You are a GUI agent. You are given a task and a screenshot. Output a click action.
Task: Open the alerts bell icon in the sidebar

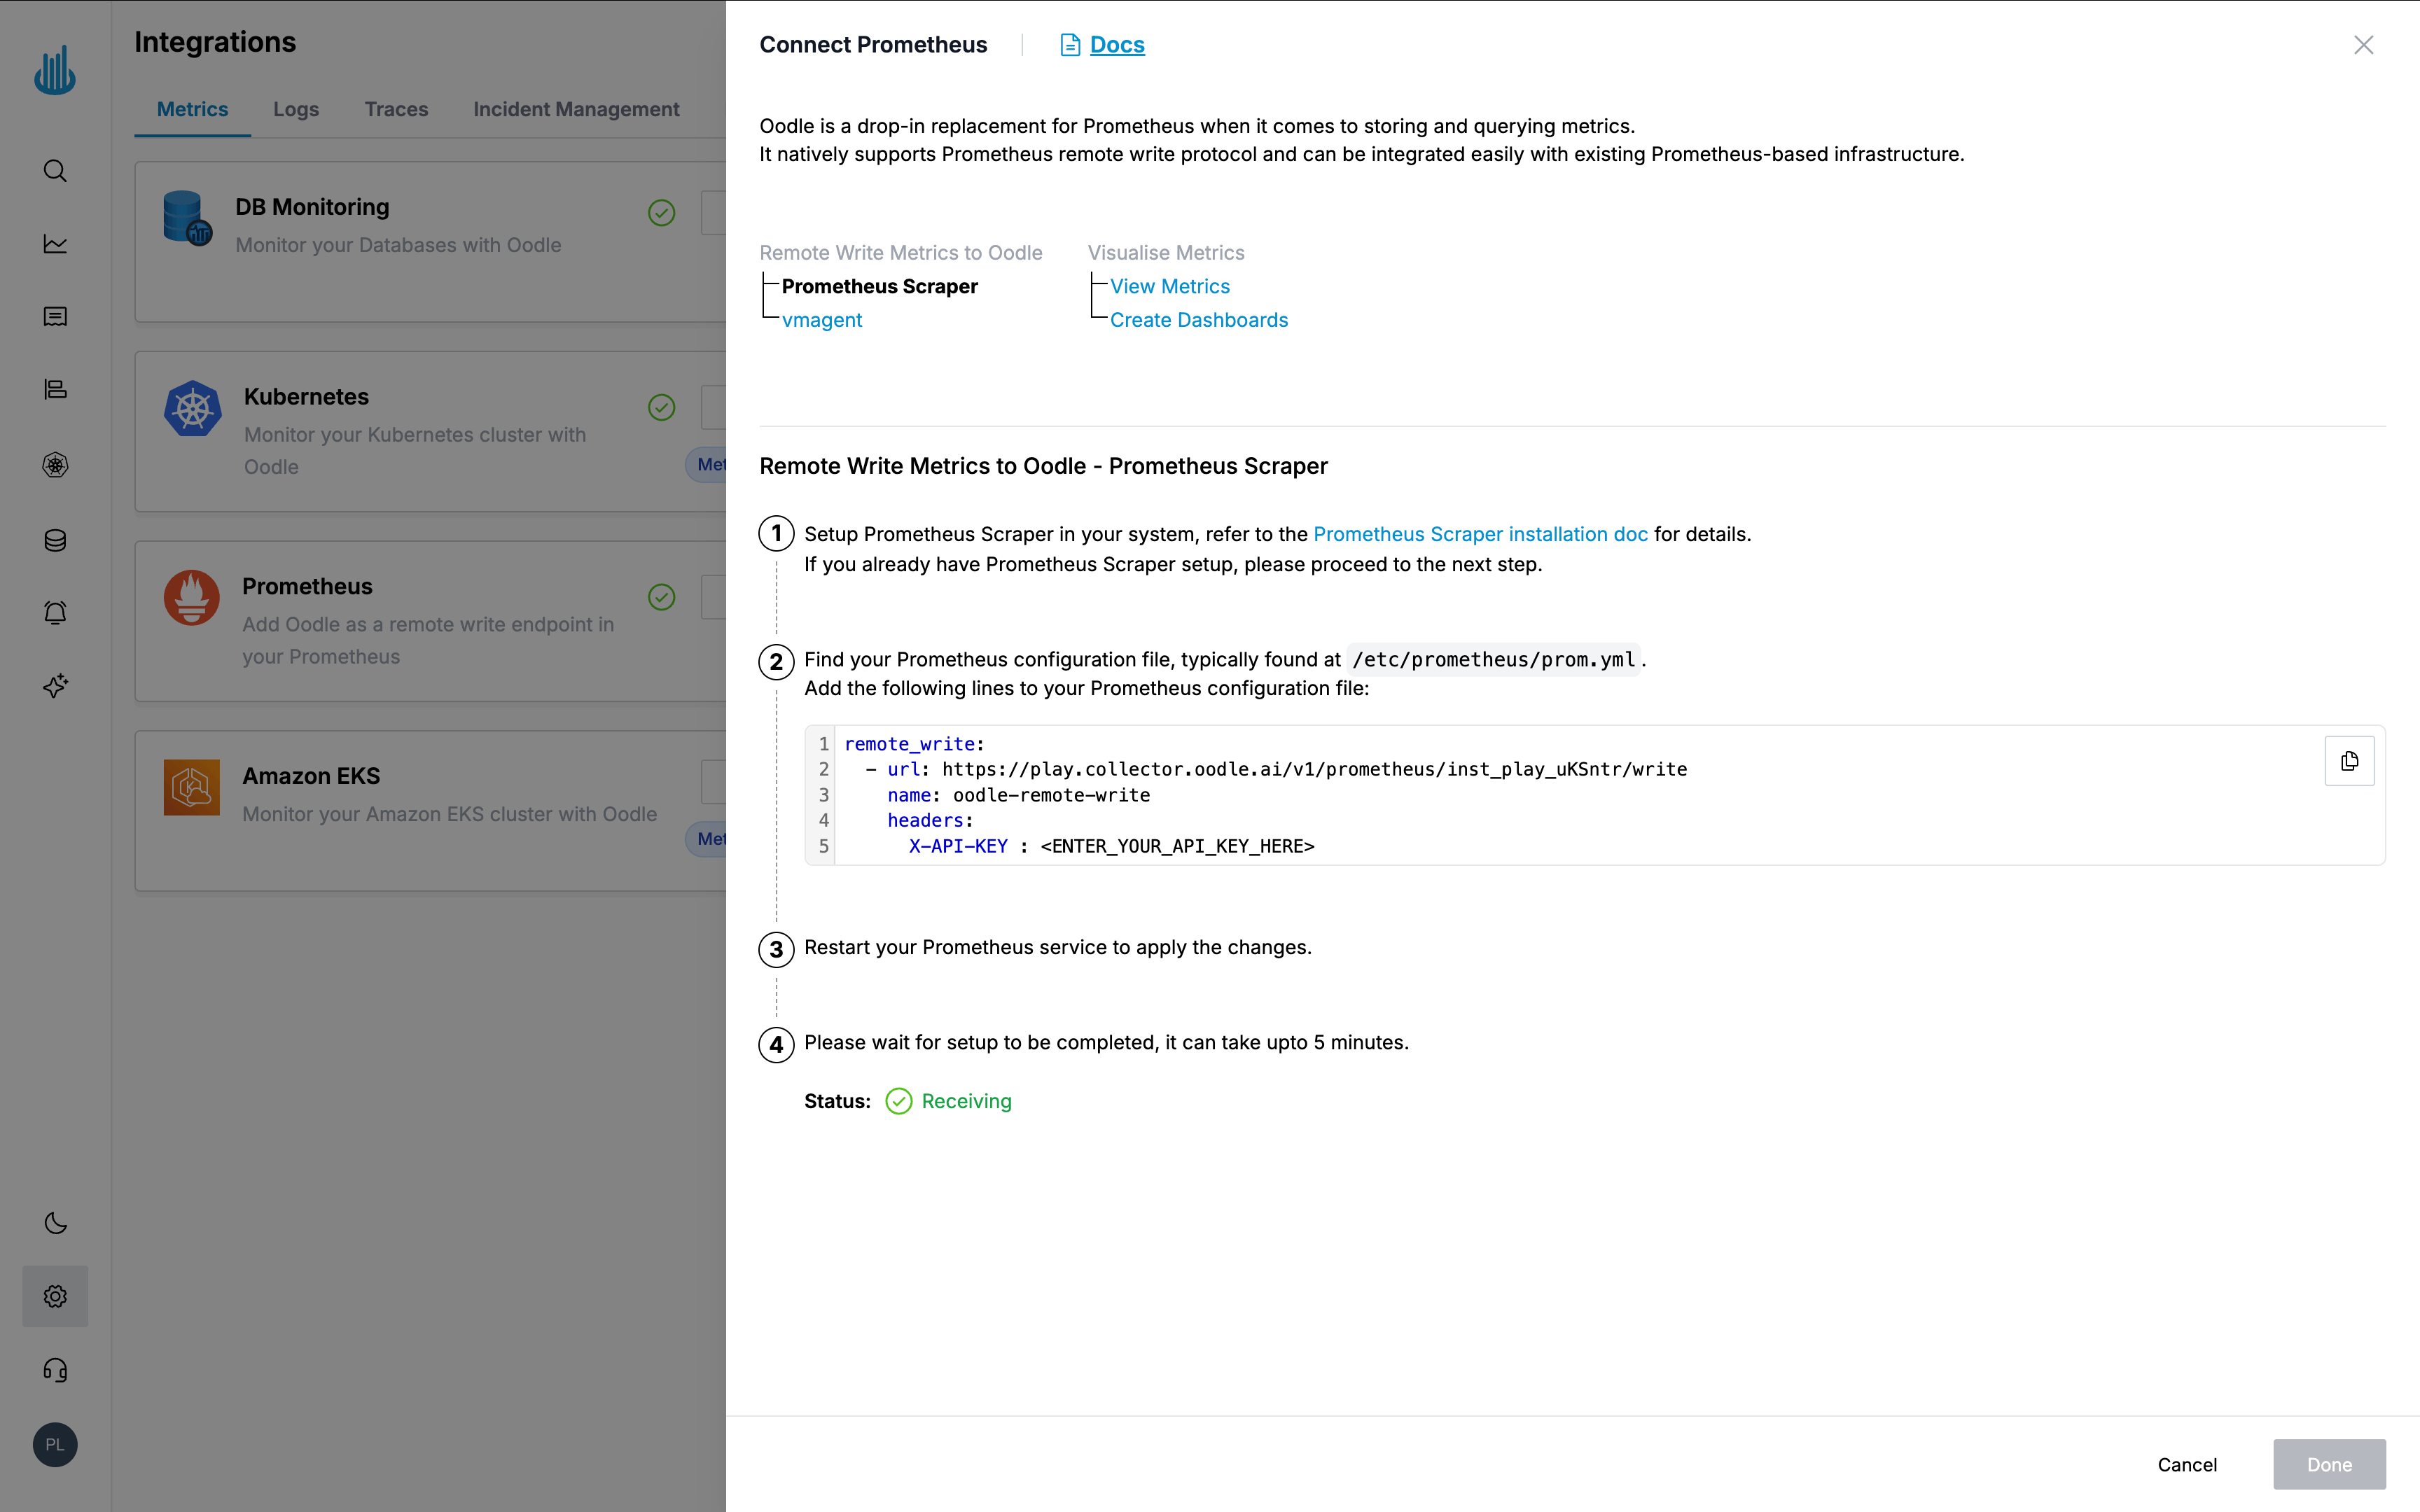click(55, 613)
